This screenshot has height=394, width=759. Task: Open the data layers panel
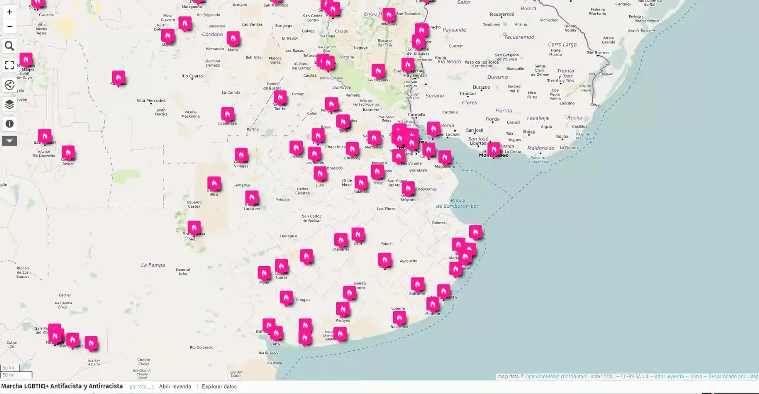pyautogui.click(x=9, y=104)
